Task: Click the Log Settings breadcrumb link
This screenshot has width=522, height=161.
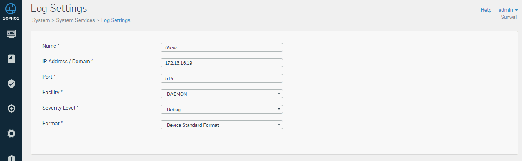Action: click(x=116, y=20)
